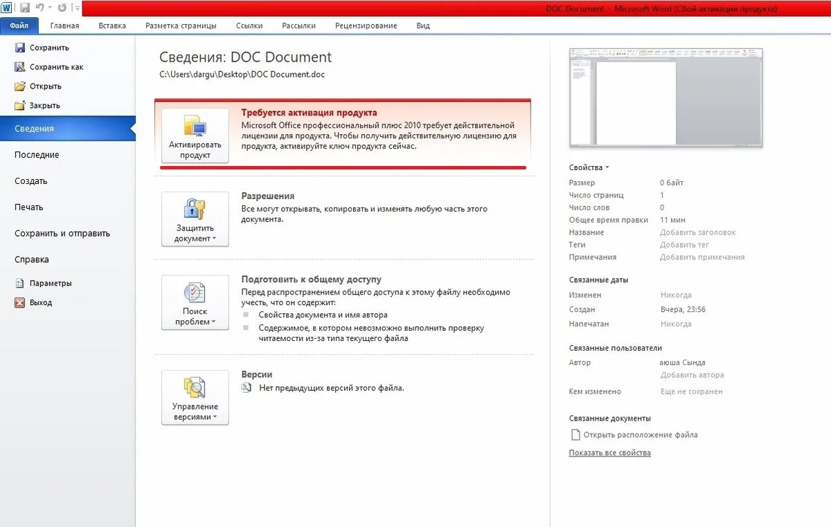The image size is (831, 527).
Task: Open the Вставка ribbon tab
Action: 112,26
